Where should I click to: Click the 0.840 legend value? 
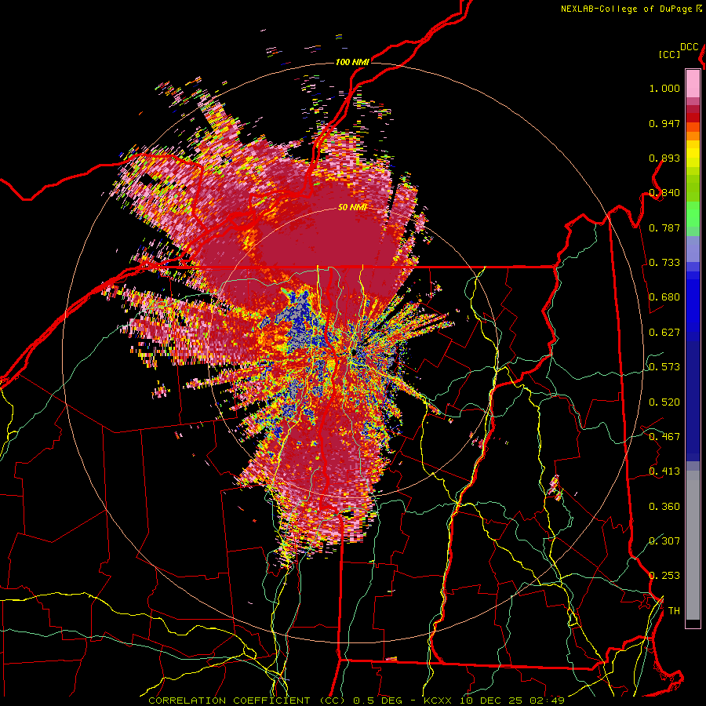click(x=664, y=193)
